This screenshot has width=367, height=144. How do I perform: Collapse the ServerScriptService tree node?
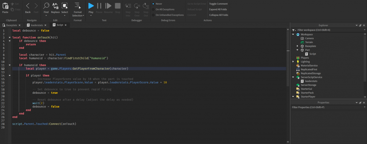pos(293,77)
